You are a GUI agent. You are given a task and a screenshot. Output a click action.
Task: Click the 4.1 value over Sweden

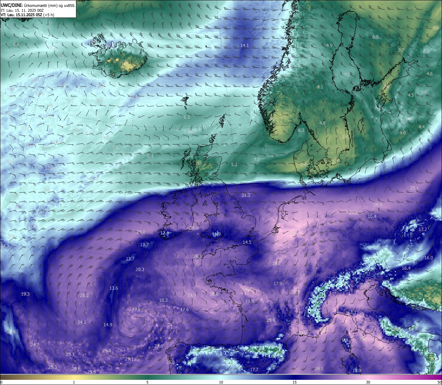[320, 87]
